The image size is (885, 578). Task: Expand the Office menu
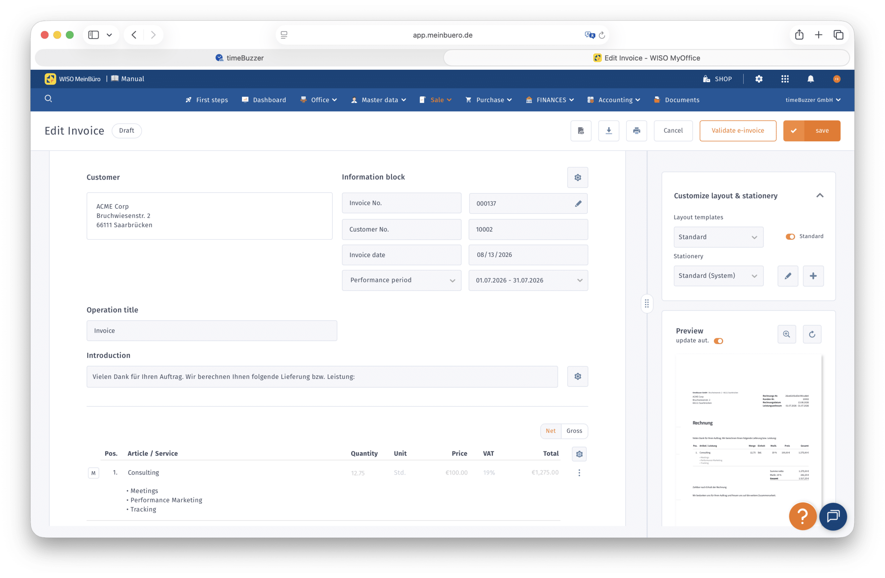319,100
